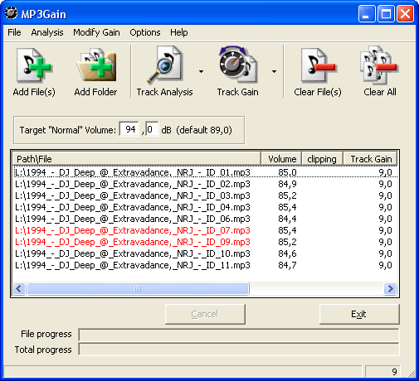Expand the Track Analysis dropdown arrow

pyautogui.click(x=201, y=71)
